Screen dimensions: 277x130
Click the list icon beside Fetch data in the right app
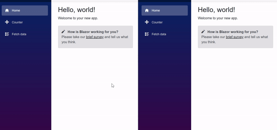click(147, 34)
